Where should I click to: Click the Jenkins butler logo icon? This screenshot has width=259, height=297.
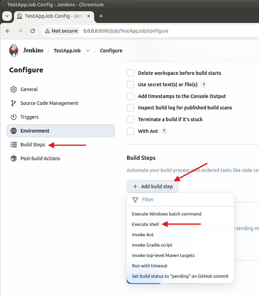click(14, 50)
